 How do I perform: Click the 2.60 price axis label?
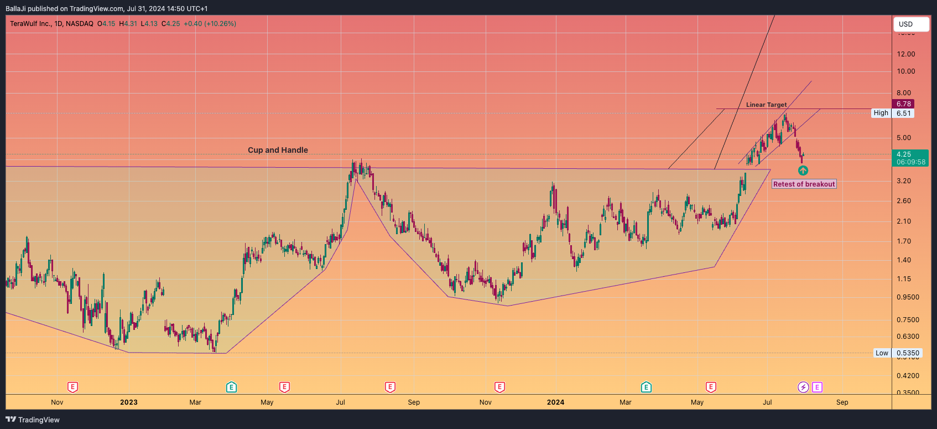904,201
